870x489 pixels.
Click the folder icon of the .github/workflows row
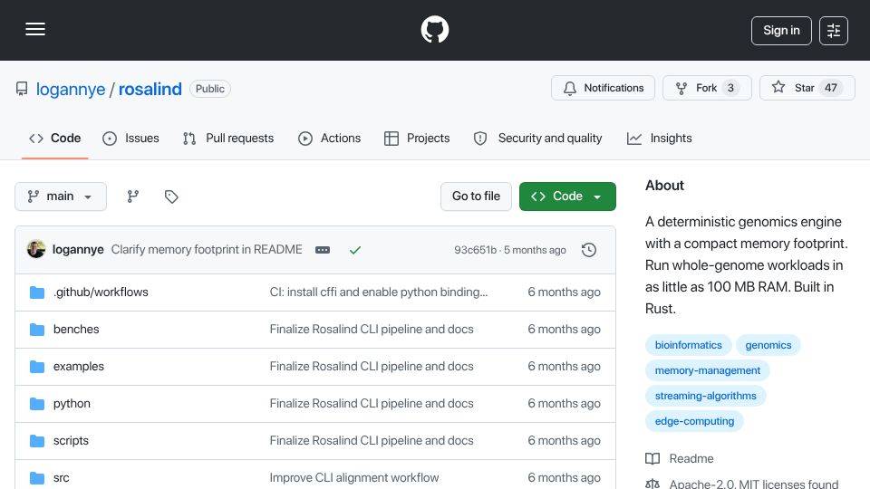[37, 292]
